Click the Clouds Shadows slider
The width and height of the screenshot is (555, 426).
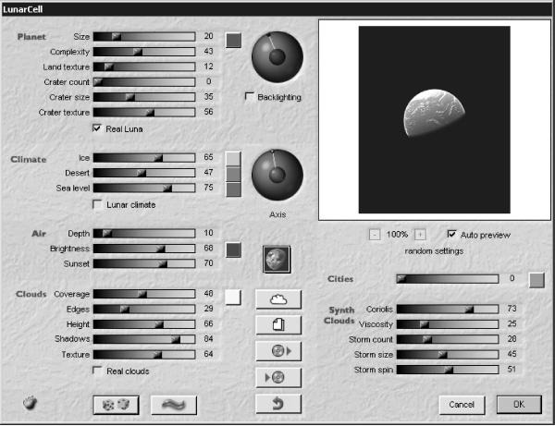144,339
